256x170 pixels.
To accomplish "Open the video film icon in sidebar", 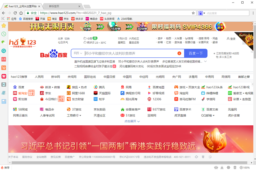I will tap(4, 85).
